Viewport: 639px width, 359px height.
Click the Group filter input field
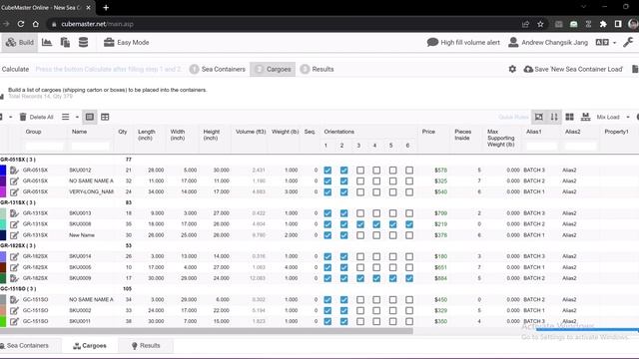[44, 146]
